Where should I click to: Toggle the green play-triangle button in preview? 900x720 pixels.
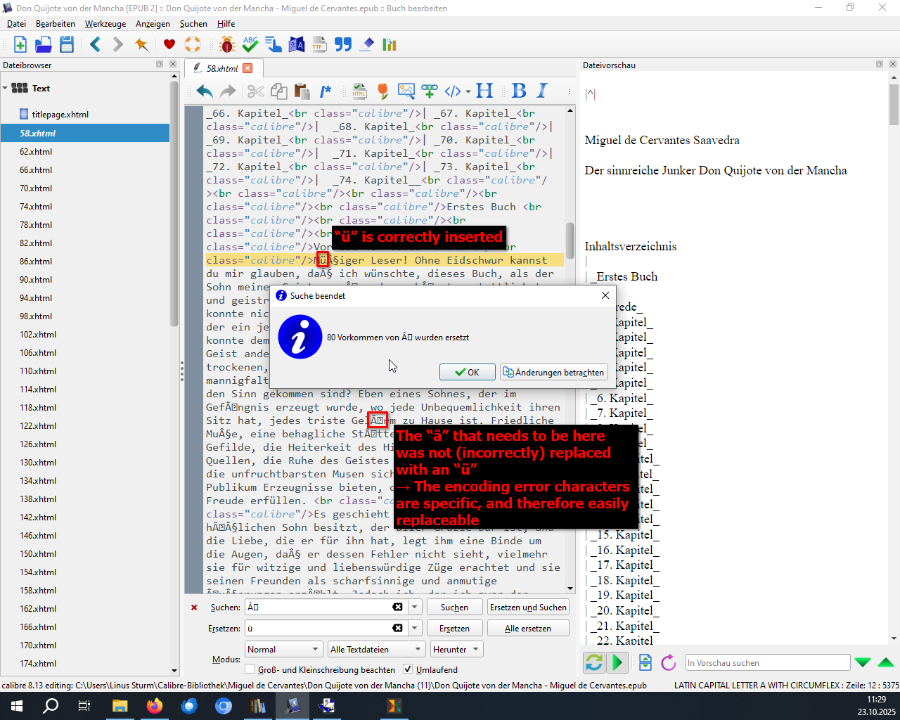click(617, 662)
